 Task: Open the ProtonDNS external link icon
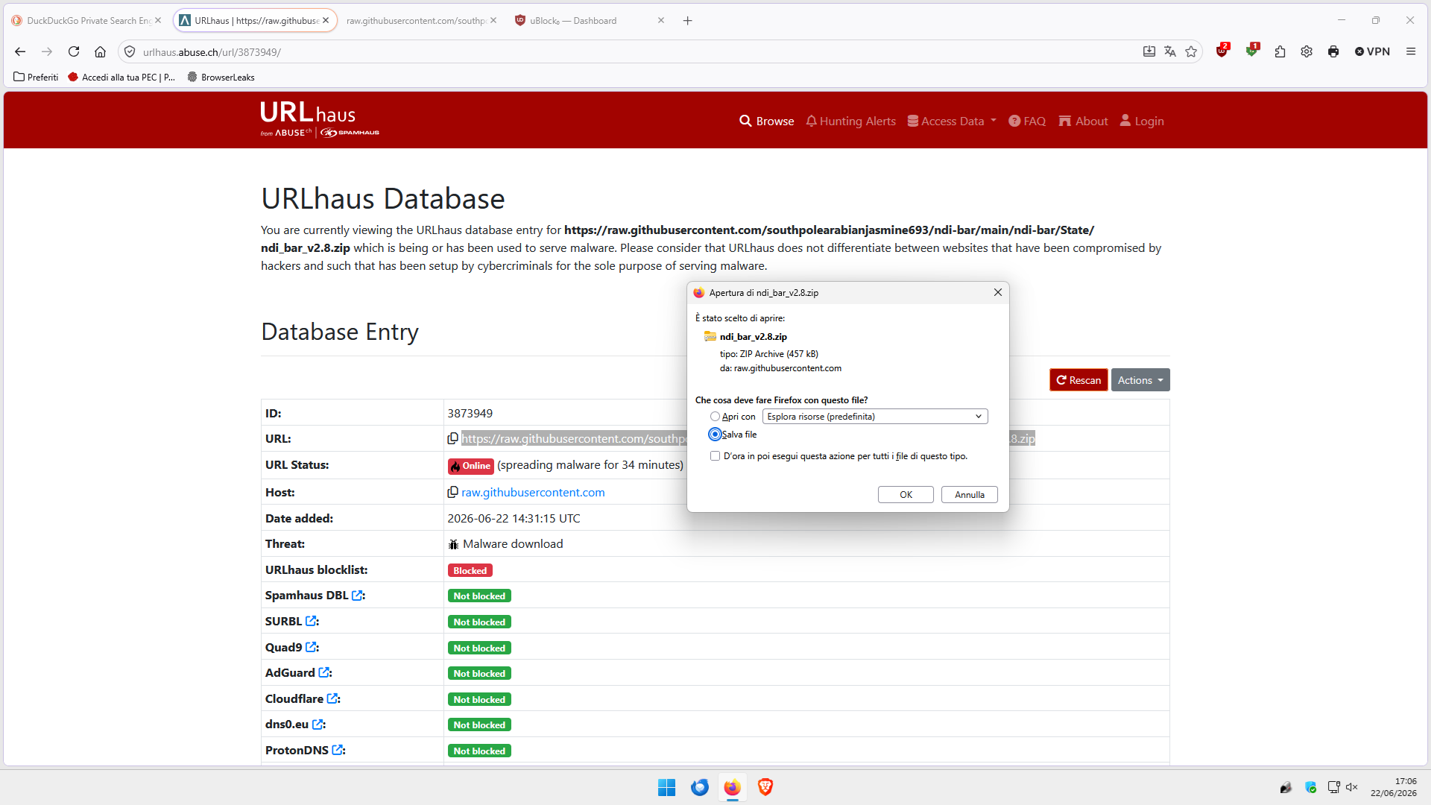(x=338, y=751)
